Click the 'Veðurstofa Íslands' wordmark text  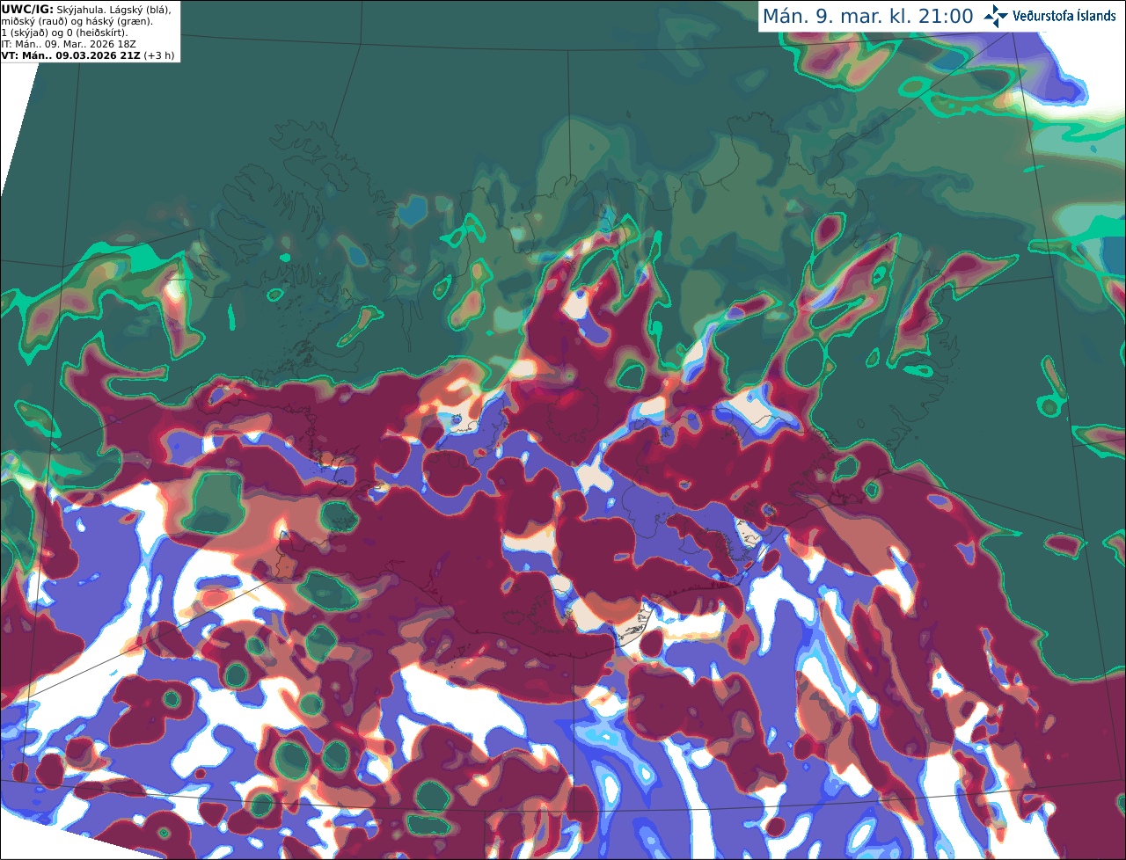click(x=1064, y=16)
